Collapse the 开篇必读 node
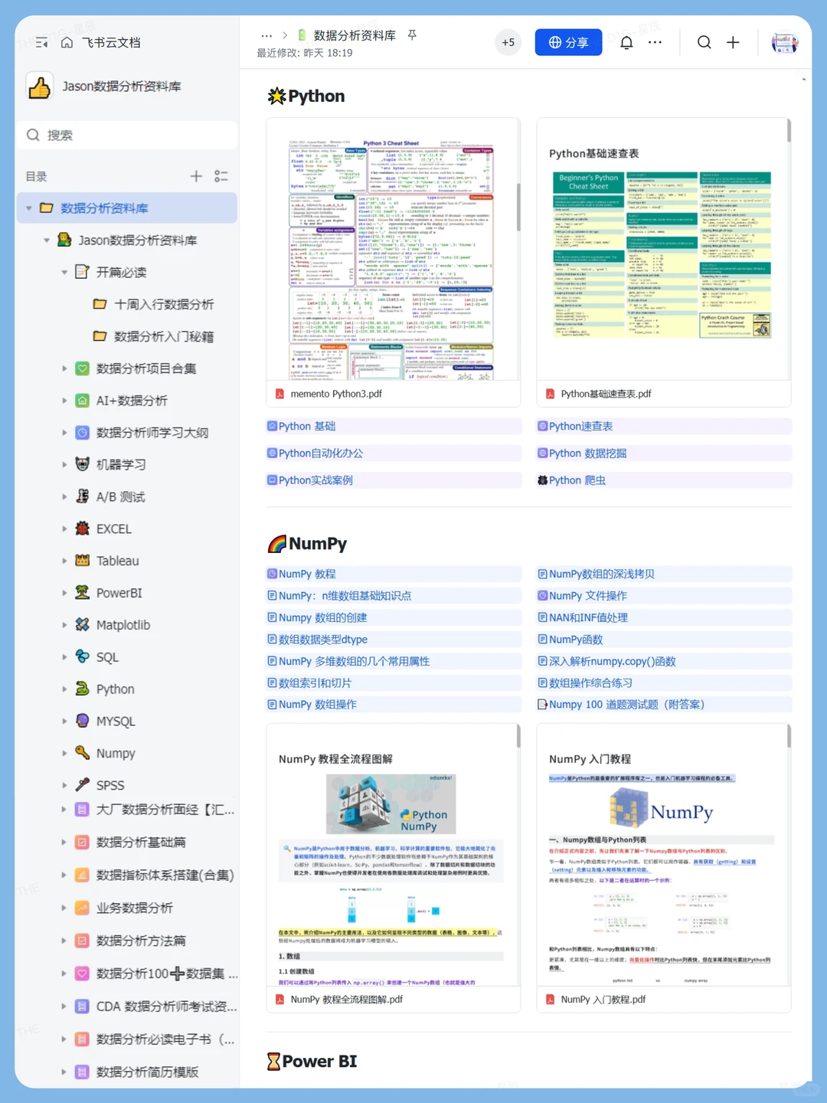This screenshot has height=1103, width=827. pos(64,273)
